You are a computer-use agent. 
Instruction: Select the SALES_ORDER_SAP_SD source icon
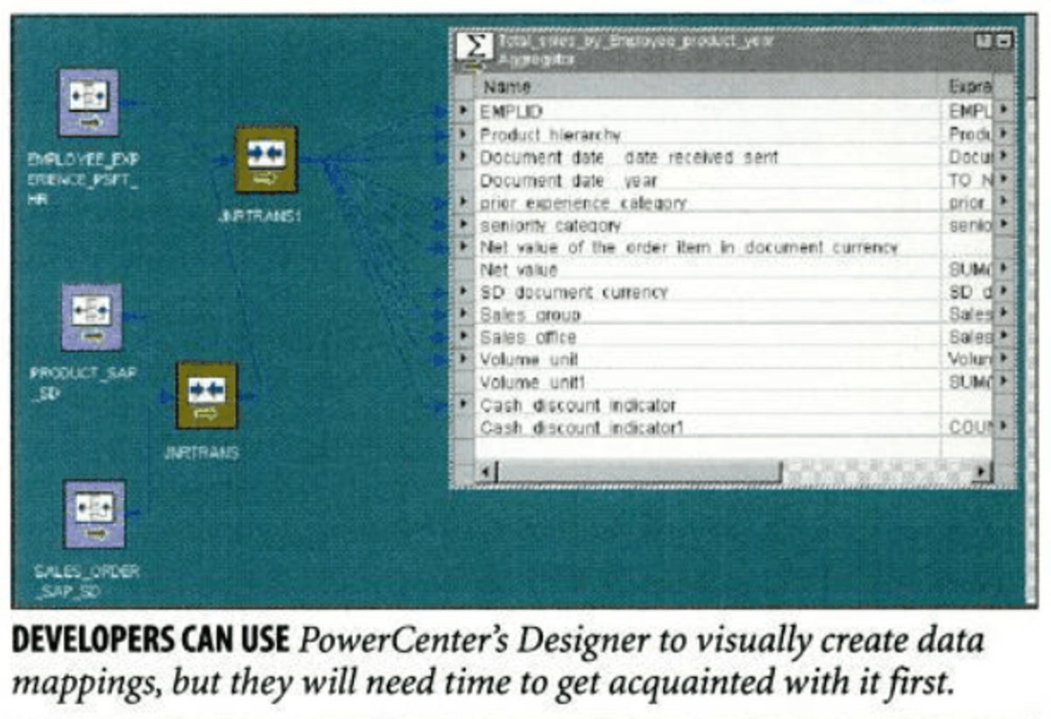pos(95,514)
